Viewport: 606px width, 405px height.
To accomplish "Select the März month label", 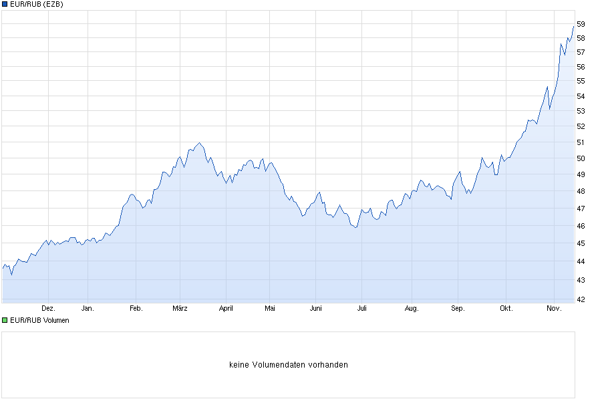I will tap(180, 308).
